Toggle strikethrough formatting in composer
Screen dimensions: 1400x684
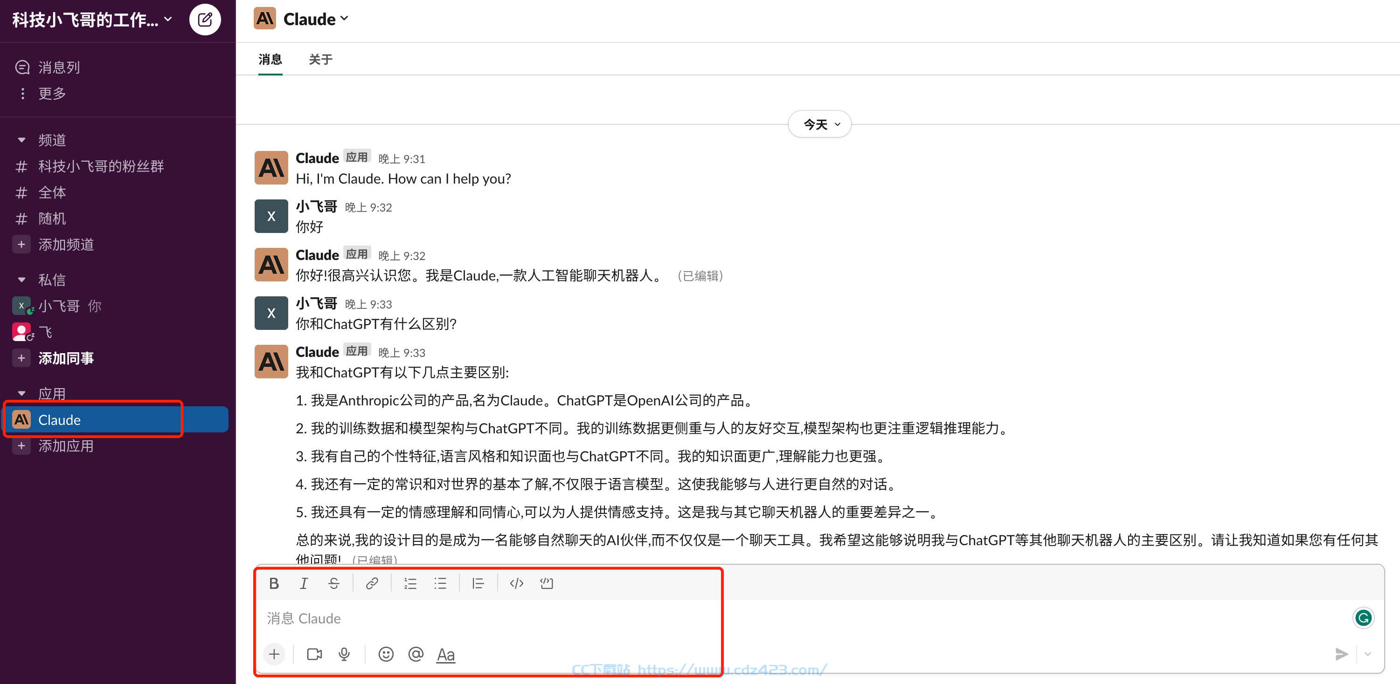[334, 583]
